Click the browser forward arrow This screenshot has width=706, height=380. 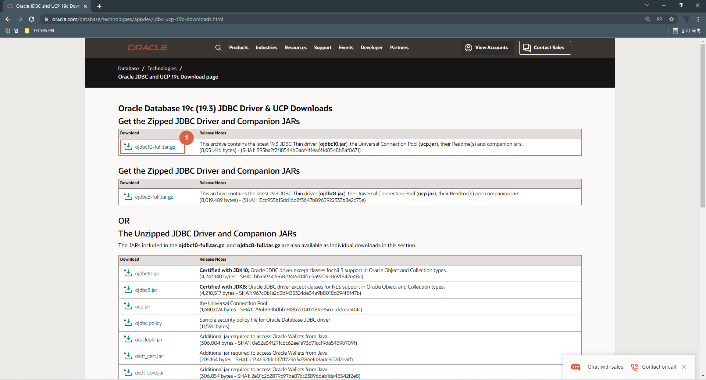[20, 19]
